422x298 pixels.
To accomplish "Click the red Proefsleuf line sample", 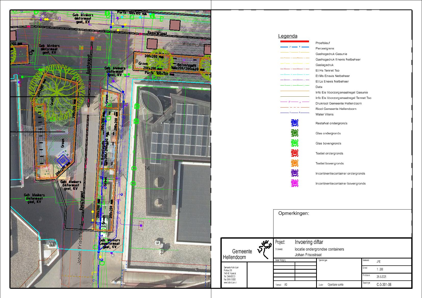I will click(x=294, y=41).
